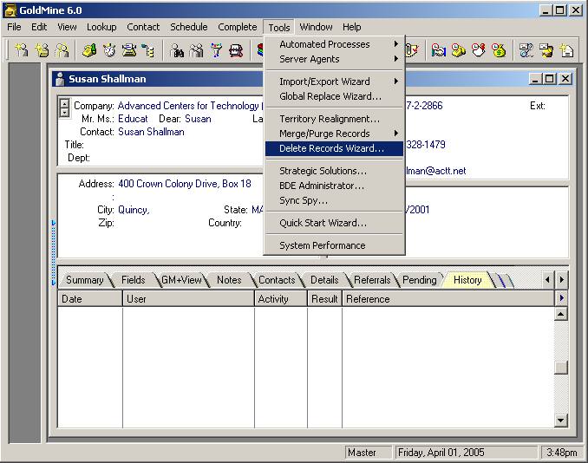Click the New Record toolbar icon
Viewport: 588px width, 463px height.
pyautogui.click(x=21, y=50)
